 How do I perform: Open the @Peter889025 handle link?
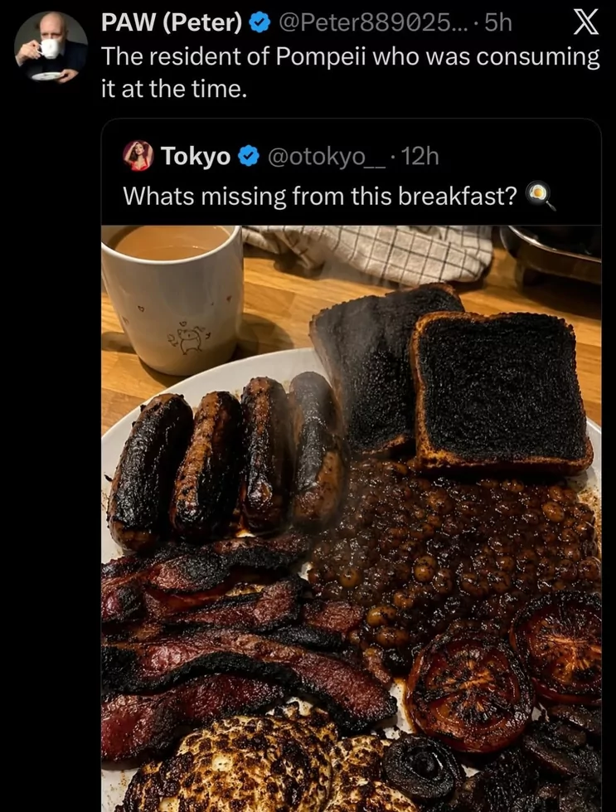click(372, 22)
